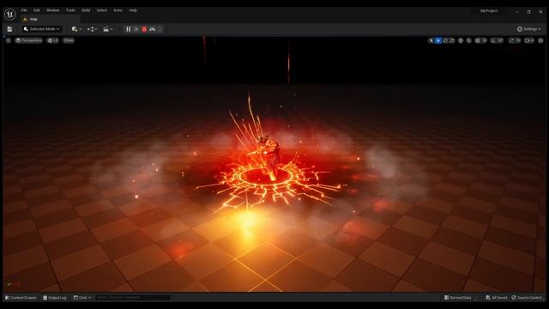
Task: Select the rotate gizmo tool
Action: [445, 40]
